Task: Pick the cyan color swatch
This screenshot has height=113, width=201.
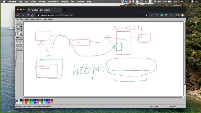Action: [33, 103]
